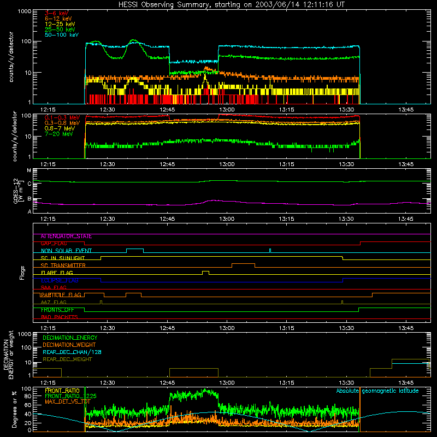Click the 12:15 tick label under decimation plot
This screenshot has width=437, height=437.
48,383
